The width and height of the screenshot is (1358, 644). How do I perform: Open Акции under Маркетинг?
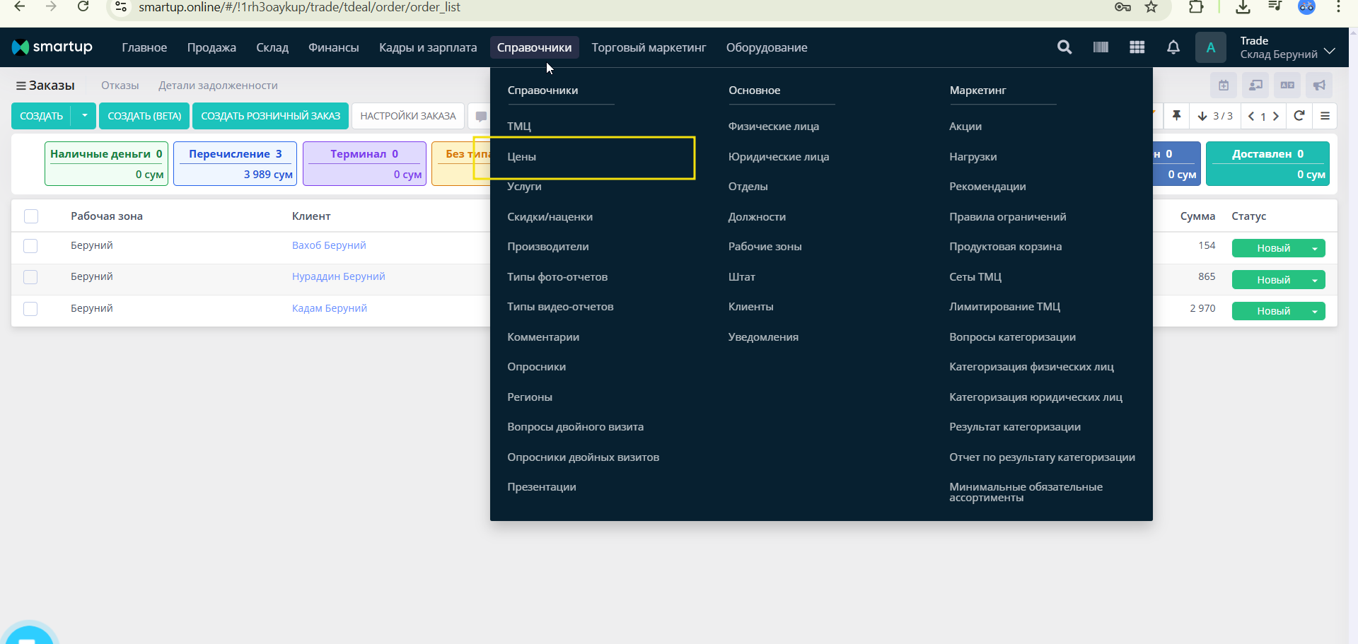point(965,127)
